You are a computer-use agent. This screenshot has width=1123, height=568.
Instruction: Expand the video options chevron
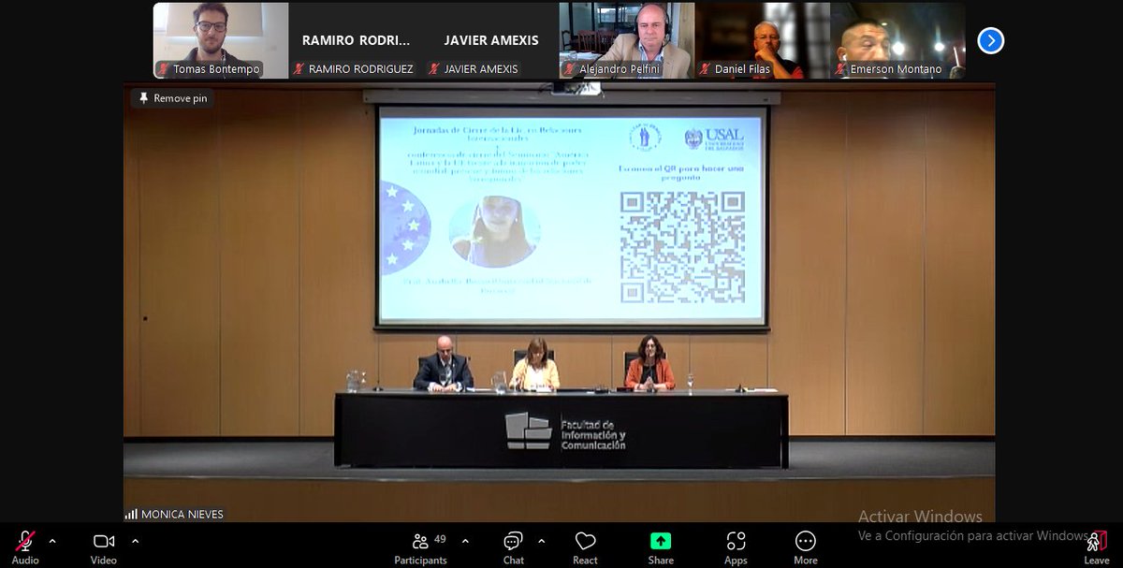pyautogui.click(x=135, y=541)
